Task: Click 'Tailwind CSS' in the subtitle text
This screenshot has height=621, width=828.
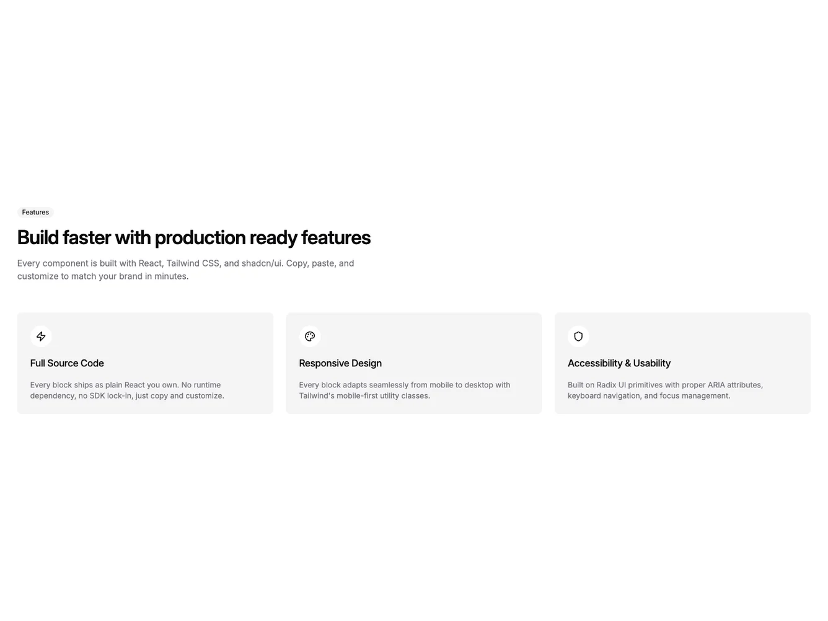Action: [x=193, y=263]
